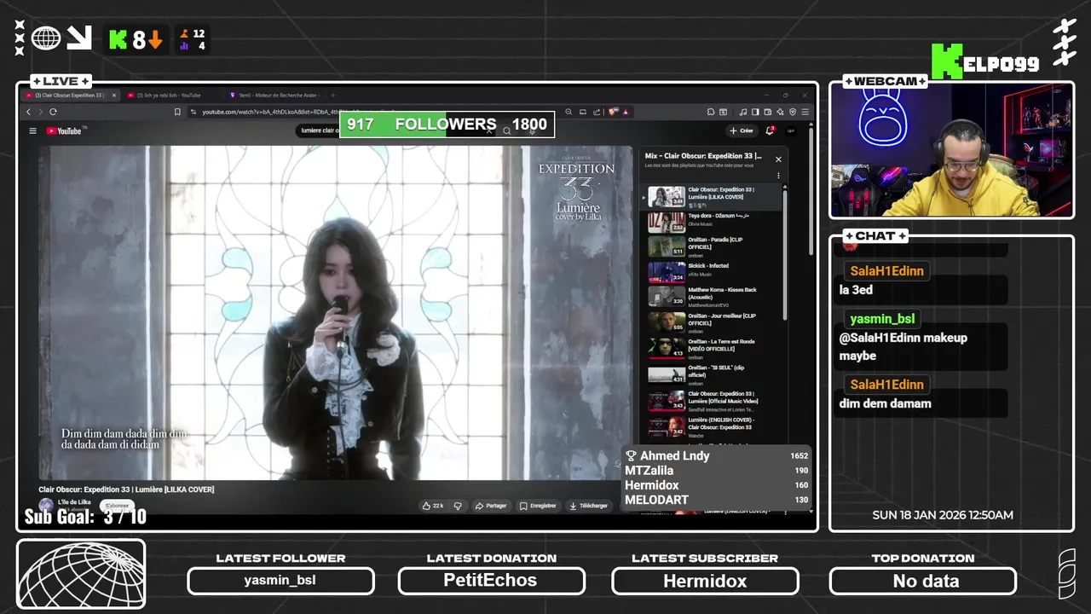This screenshot has width=1091, height=614.
Task: Click chat message 'dim dem damam'
Action: click(x=885, y=403)
